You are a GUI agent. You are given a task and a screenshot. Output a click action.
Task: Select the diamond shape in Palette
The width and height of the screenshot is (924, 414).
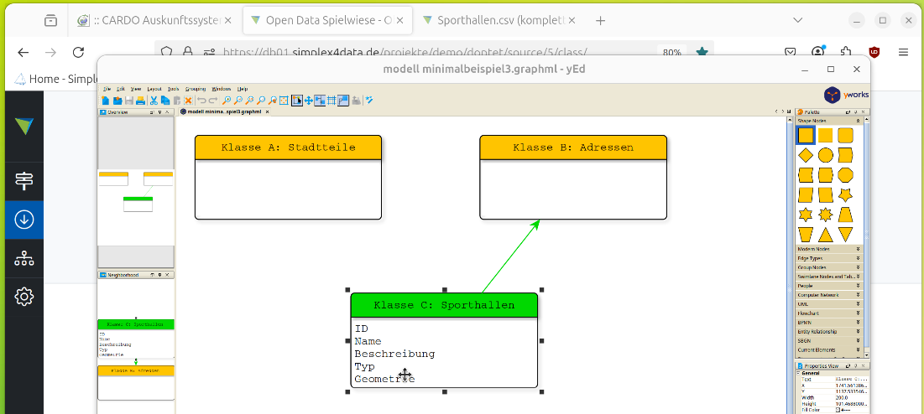coord(806,155)
